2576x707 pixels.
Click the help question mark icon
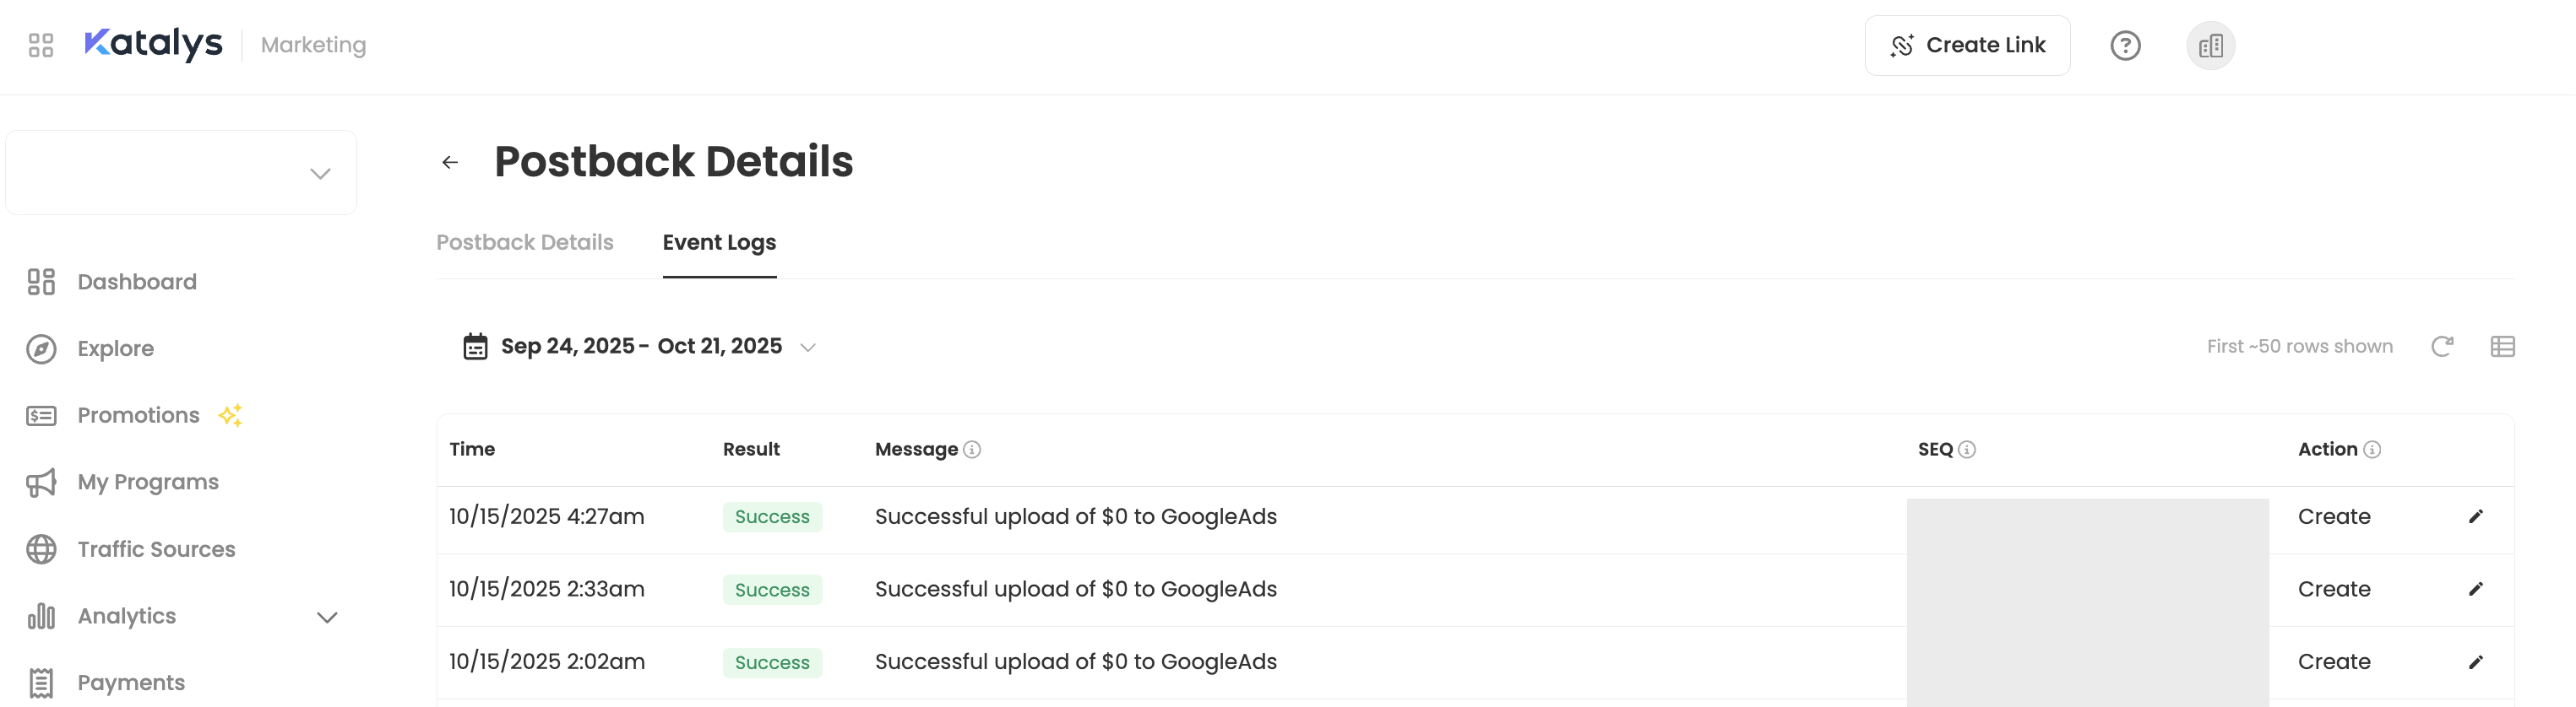pyautogui.click(x=2126, y=45)
